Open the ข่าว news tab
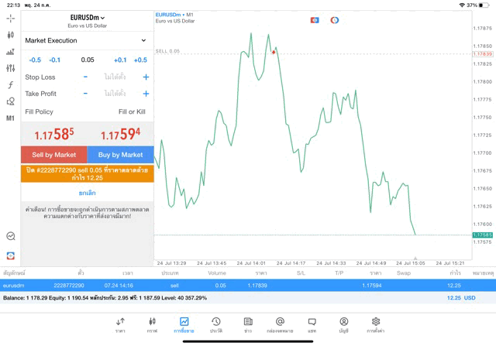Viewport: 496px width, 346px height. pyautogui.click(x=248, y=325)
